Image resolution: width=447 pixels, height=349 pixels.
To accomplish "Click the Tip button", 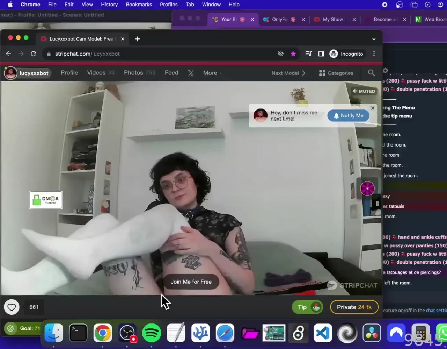I will pos(307,307).
